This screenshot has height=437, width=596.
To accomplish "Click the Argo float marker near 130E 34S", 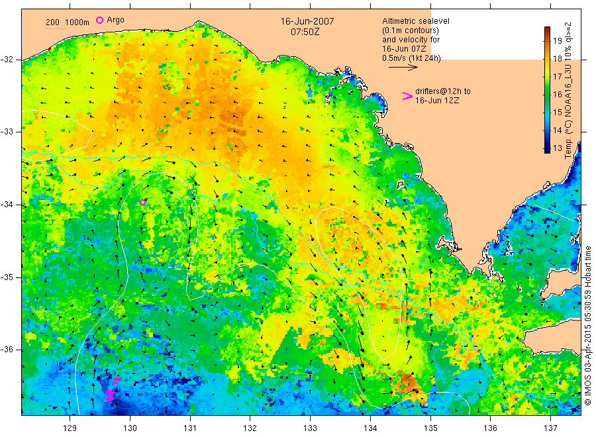I will point(142,202).
